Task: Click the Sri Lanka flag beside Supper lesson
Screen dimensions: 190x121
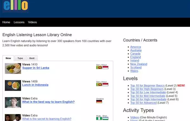Action: pyautogui.click(x=99, y=68)
